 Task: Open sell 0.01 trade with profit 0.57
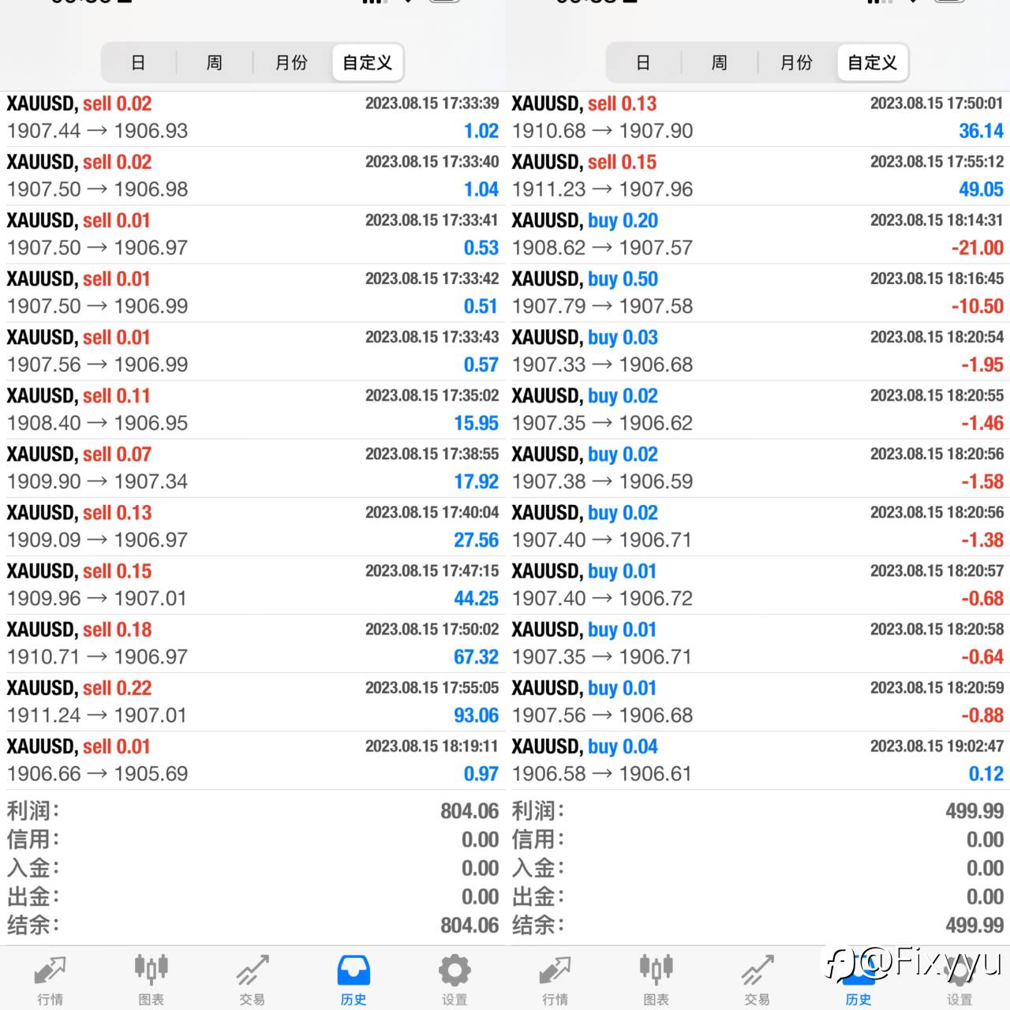[x=252, y=351]
